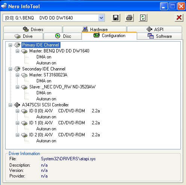Screen dimensions: 186x185
Task: Select the ID 0 (0): AXV CD/DVD-ROM row
Action: [65, 111]
